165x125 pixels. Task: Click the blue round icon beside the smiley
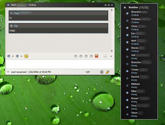(17, 56)
